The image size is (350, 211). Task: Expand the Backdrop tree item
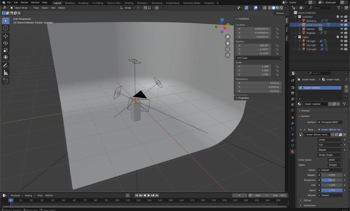(x=300, y=21)
